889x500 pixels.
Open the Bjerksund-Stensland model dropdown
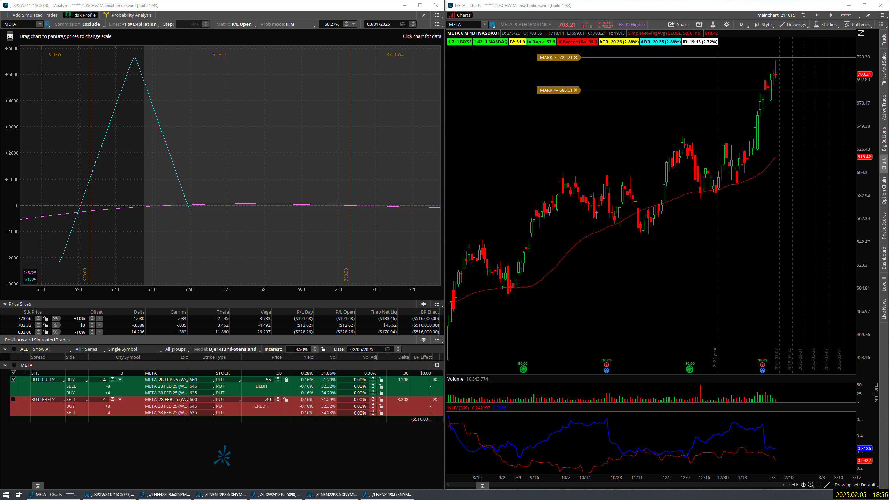[x=232, y=349]
